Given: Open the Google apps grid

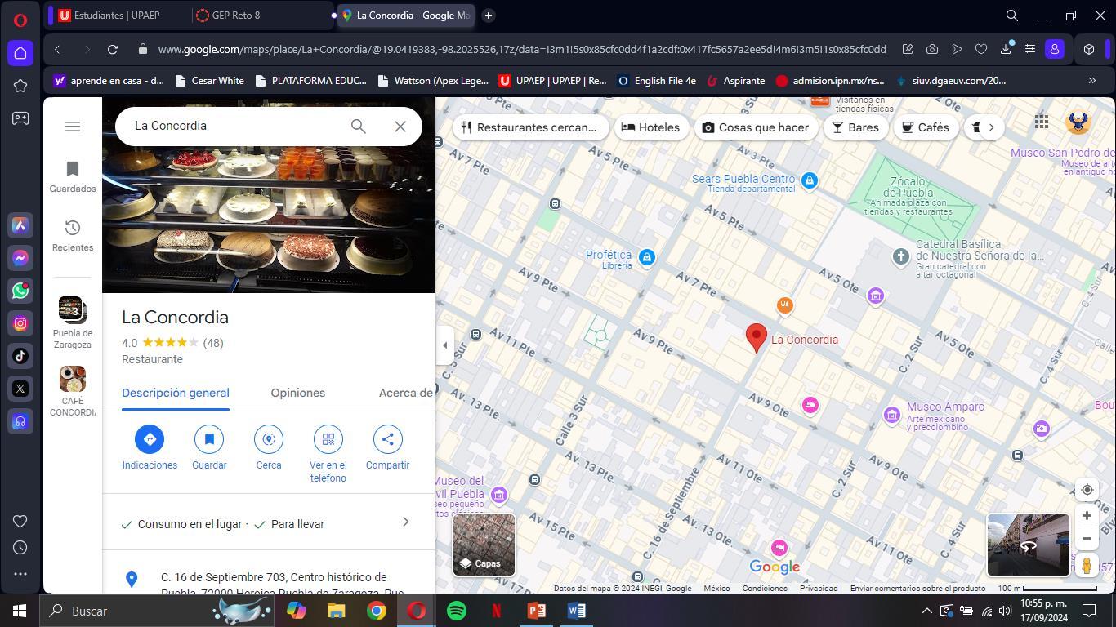Looking at the screenshot, I should [x=1042, y=122].
